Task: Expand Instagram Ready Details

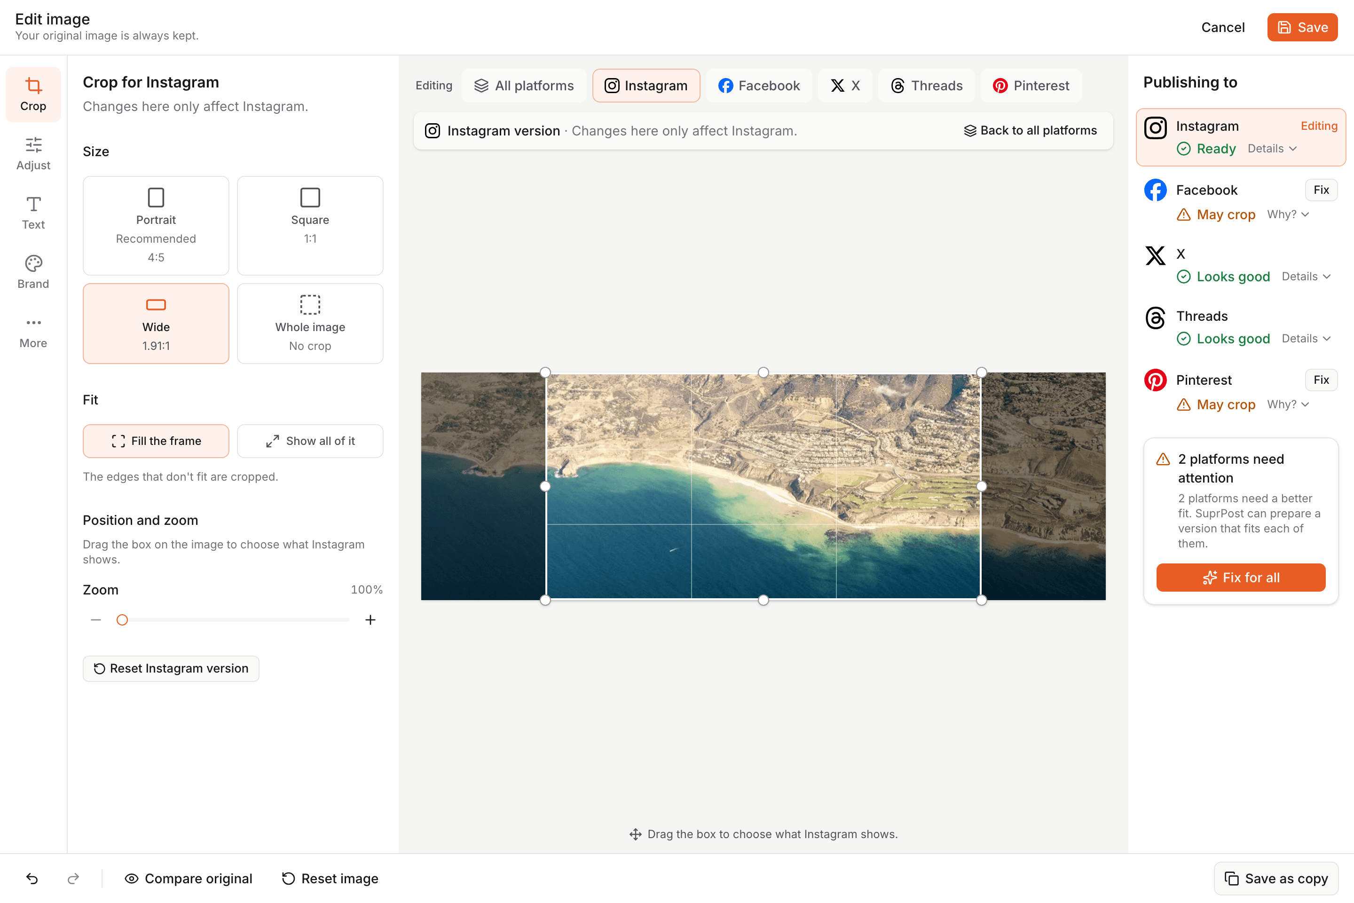Action: point(1272,149)
